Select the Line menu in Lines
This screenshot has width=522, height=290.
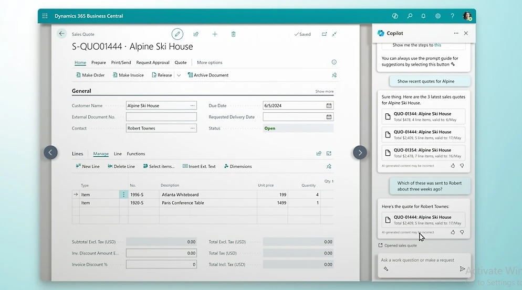click(118, 154)
